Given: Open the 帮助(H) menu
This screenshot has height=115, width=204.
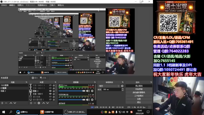Looking at the screenshot, I should coord(61,5).
